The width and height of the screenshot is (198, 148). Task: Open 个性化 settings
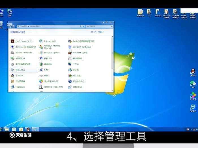(x=73, y=64)
